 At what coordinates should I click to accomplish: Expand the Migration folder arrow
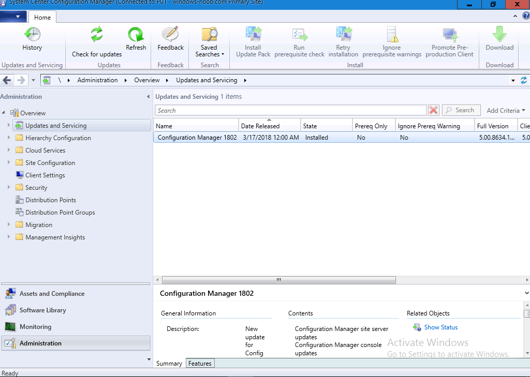[9, 224]
